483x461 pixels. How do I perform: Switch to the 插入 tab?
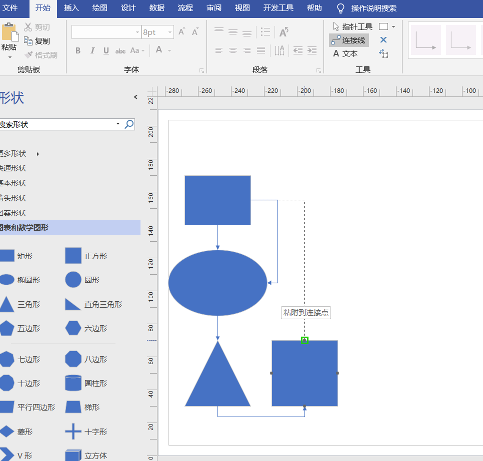[x=71, y=7]
